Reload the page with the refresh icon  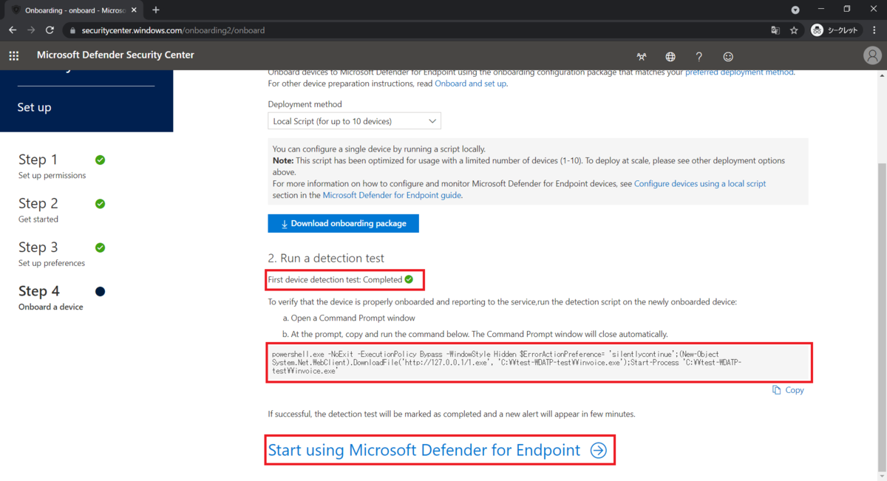[x=50, y=30]
